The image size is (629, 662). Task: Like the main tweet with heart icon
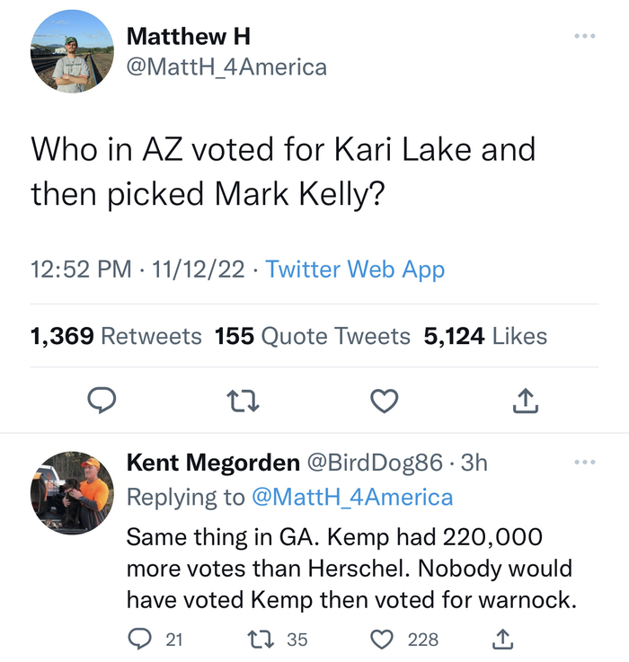[384, 401]
